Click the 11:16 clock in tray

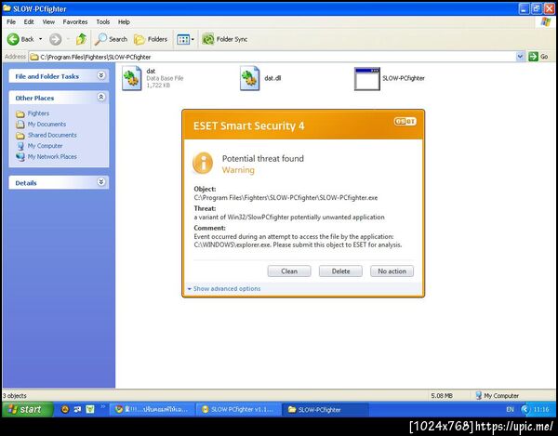(541, 410)
